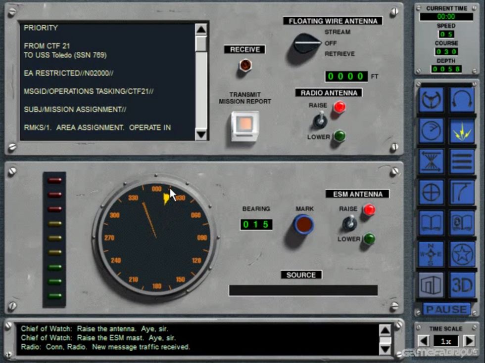Open the radar sweep station icon
Viewport: 485px width, 363px height.
[x=431, y=130]
